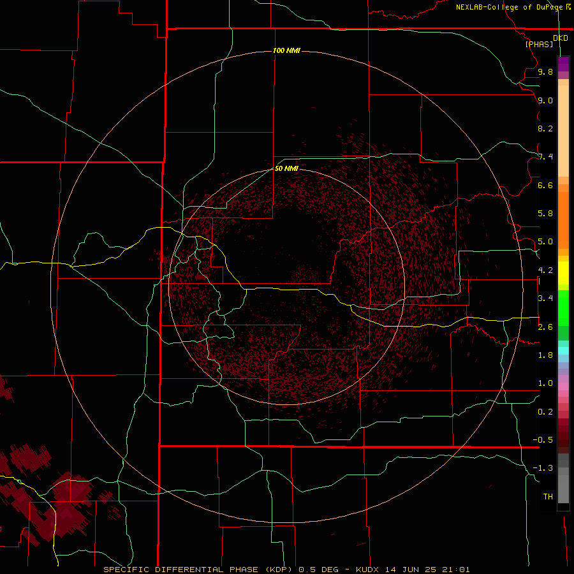Pick the yellow swatch in the color bar
This screenshot has width=574, height=574.
(x=563, y=273)
